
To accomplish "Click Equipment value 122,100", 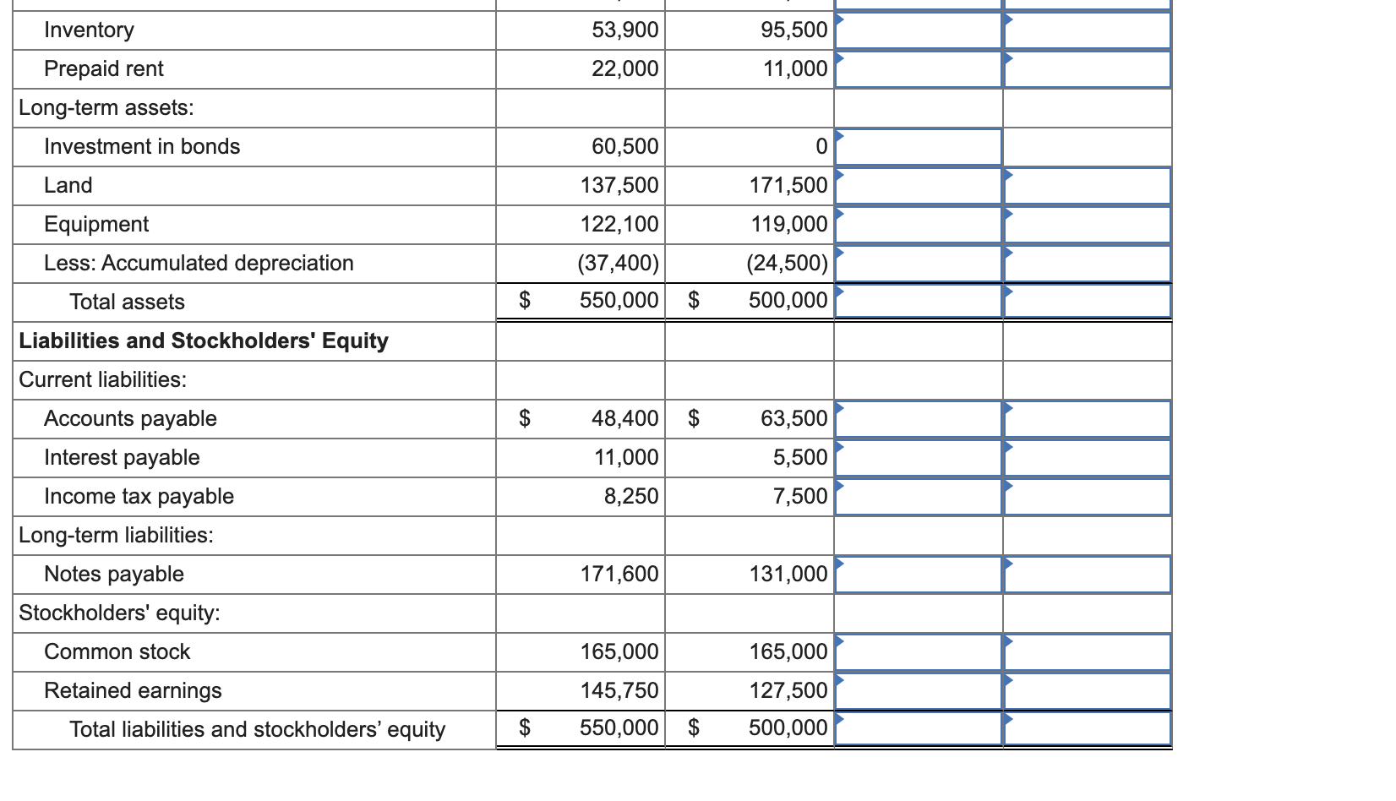I will [x=619, y=225].
